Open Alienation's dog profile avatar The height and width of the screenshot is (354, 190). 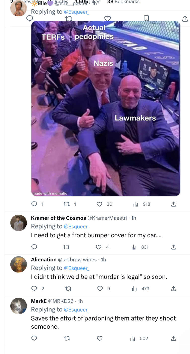pyautogui.click(x=19, y=264)
